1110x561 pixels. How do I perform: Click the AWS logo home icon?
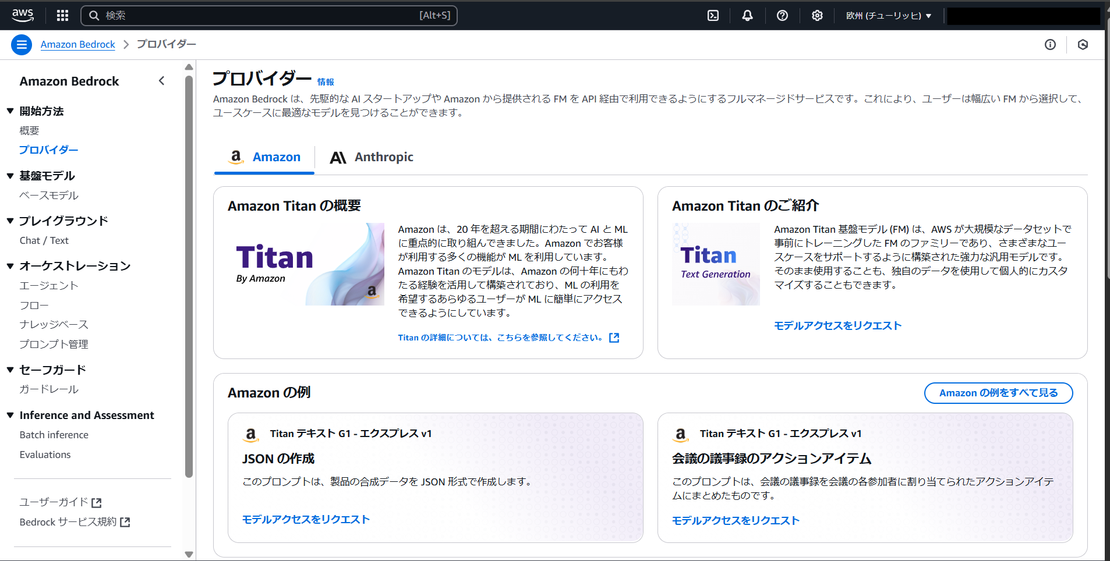23,15
